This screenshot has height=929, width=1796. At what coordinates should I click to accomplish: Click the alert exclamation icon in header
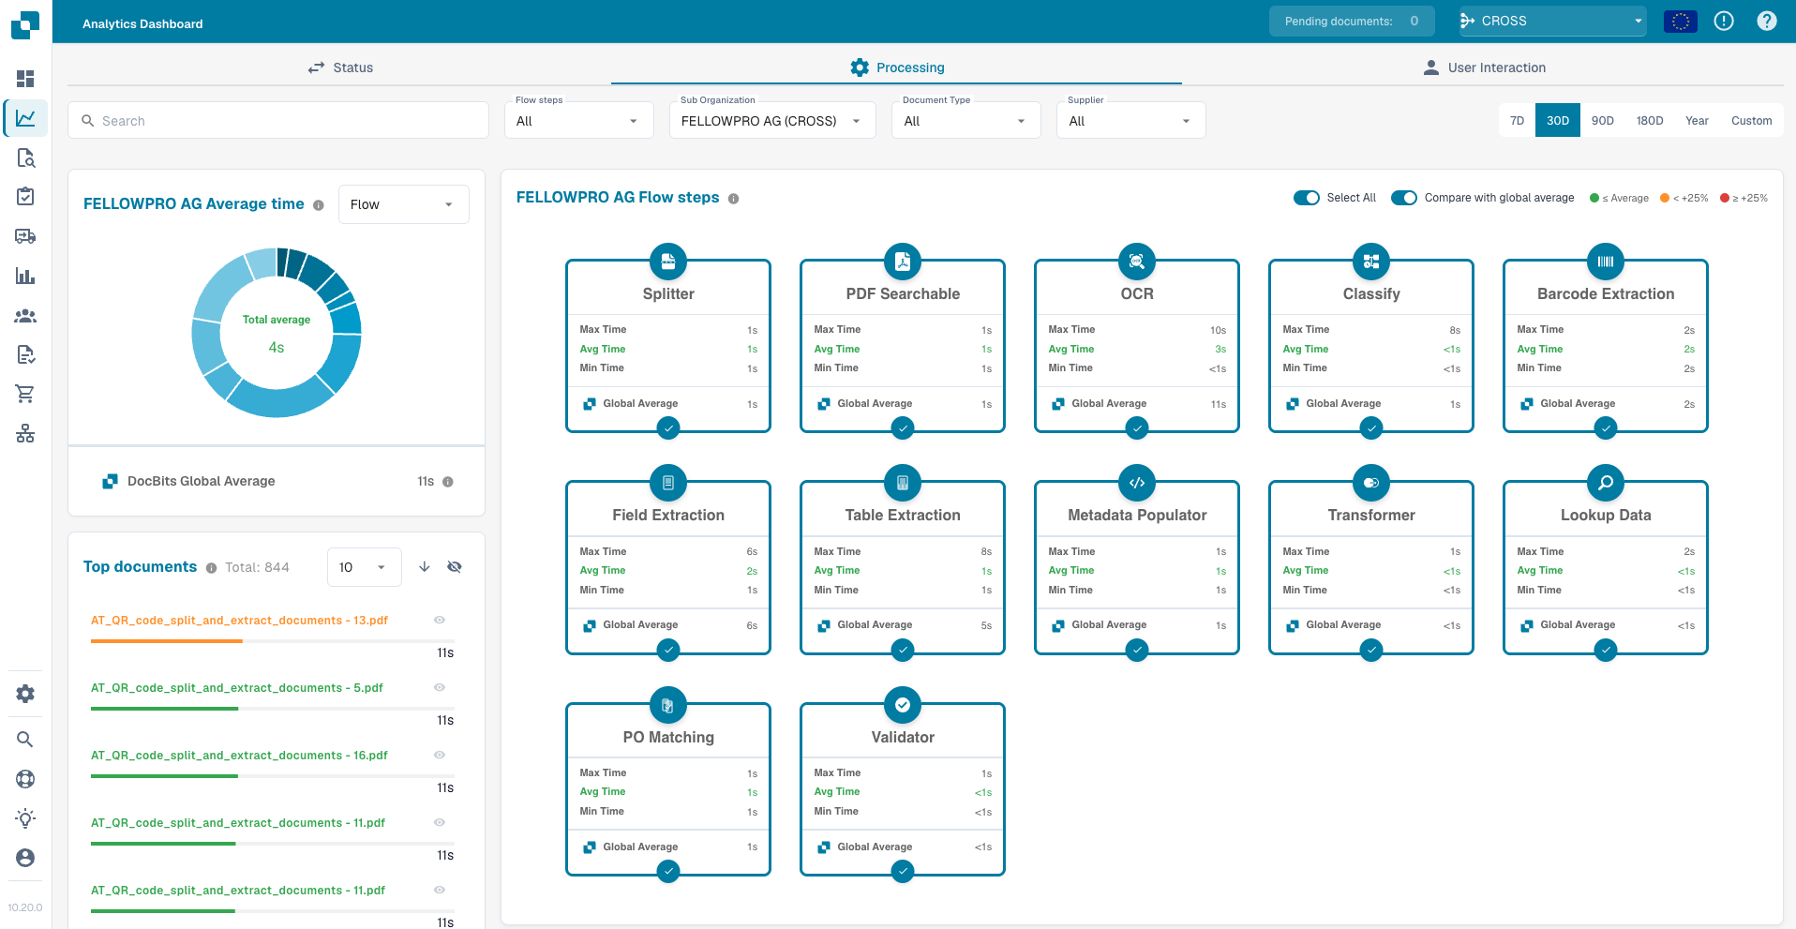click(1724, 21)
